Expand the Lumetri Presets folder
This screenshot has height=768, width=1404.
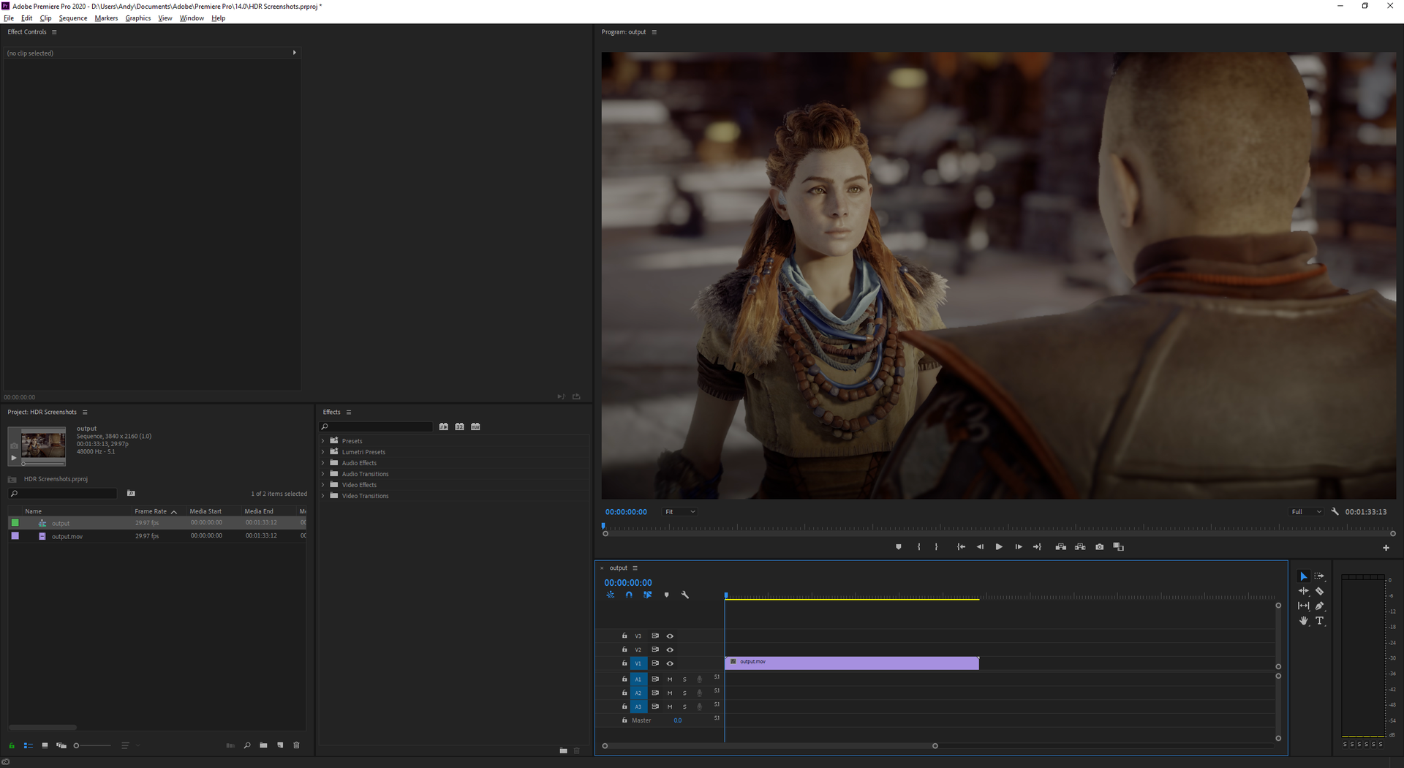tap(322, 452)
